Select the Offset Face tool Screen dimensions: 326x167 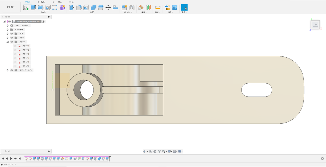(101, 8)
